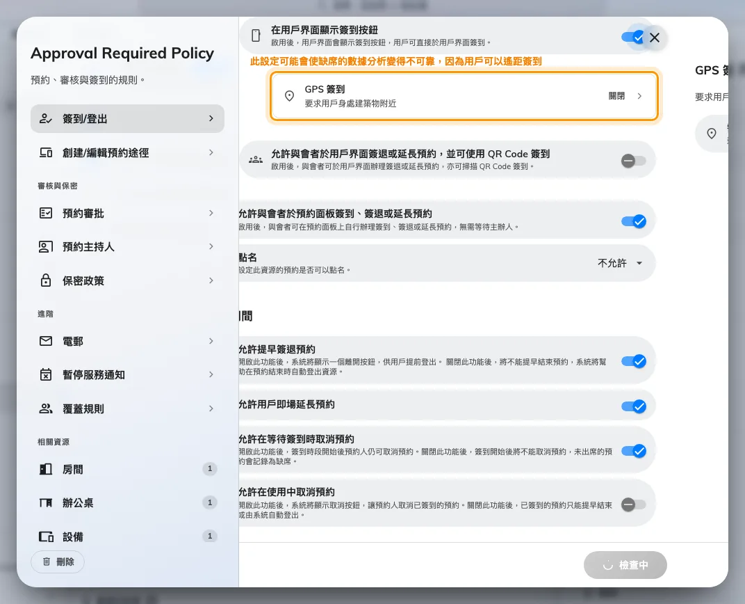745x604 pixels.
Task: Click the 覆蓋規則 people icon
Action: [46, 408]
